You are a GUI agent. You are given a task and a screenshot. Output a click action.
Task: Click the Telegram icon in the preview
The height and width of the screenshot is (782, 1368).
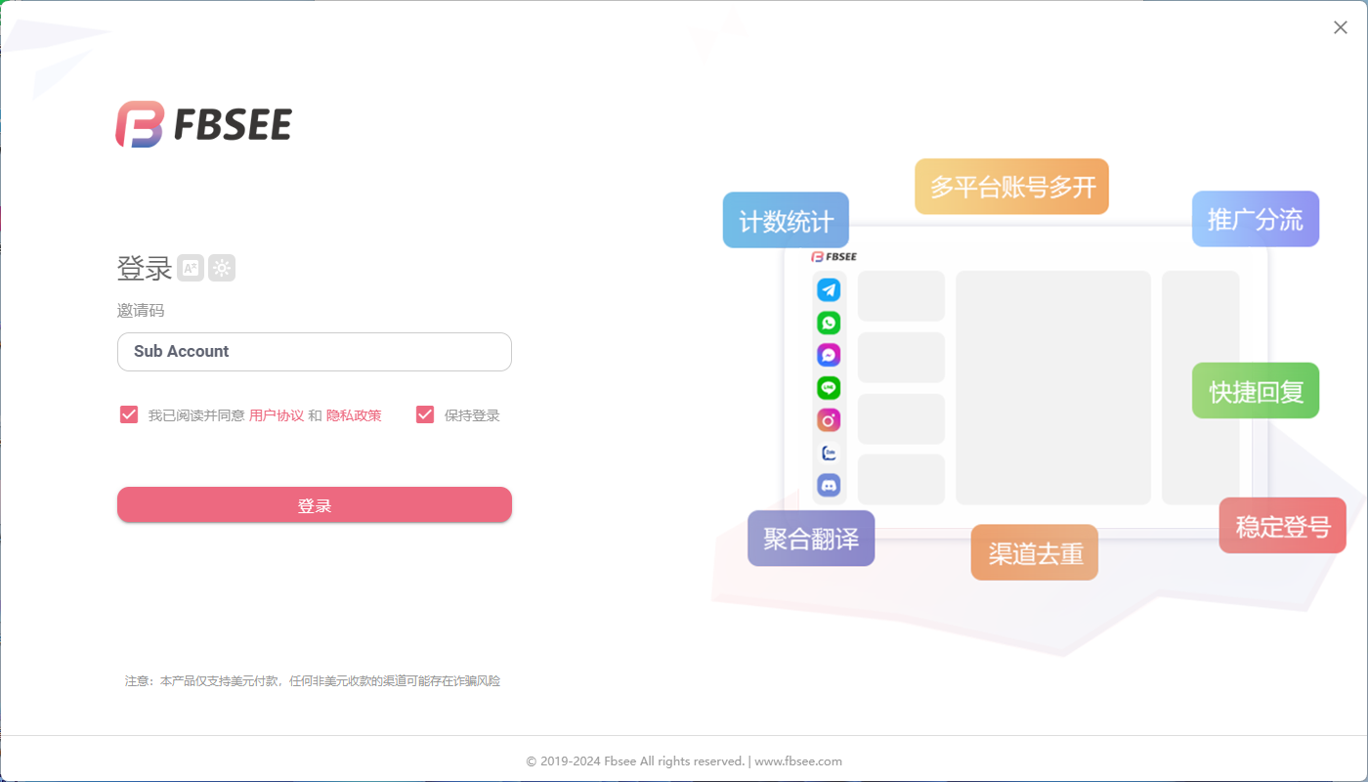tap(829, 289)
